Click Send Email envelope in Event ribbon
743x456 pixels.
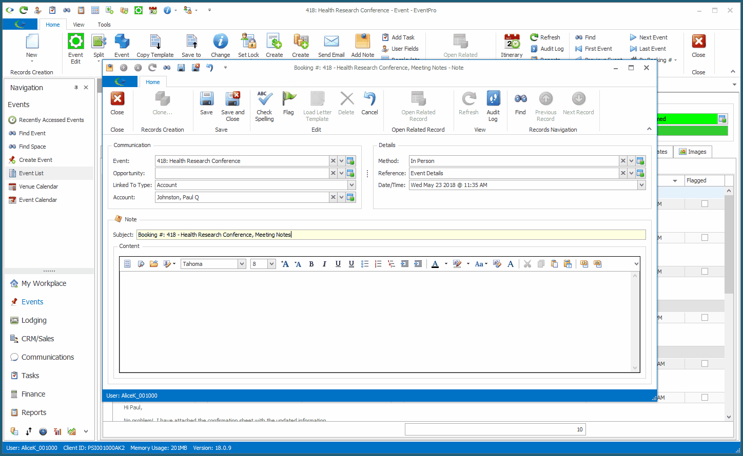point(331,46)
